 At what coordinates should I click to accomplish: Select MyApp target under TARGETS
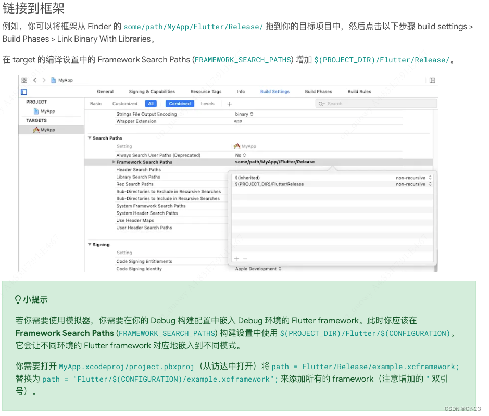tap(44, 130)
